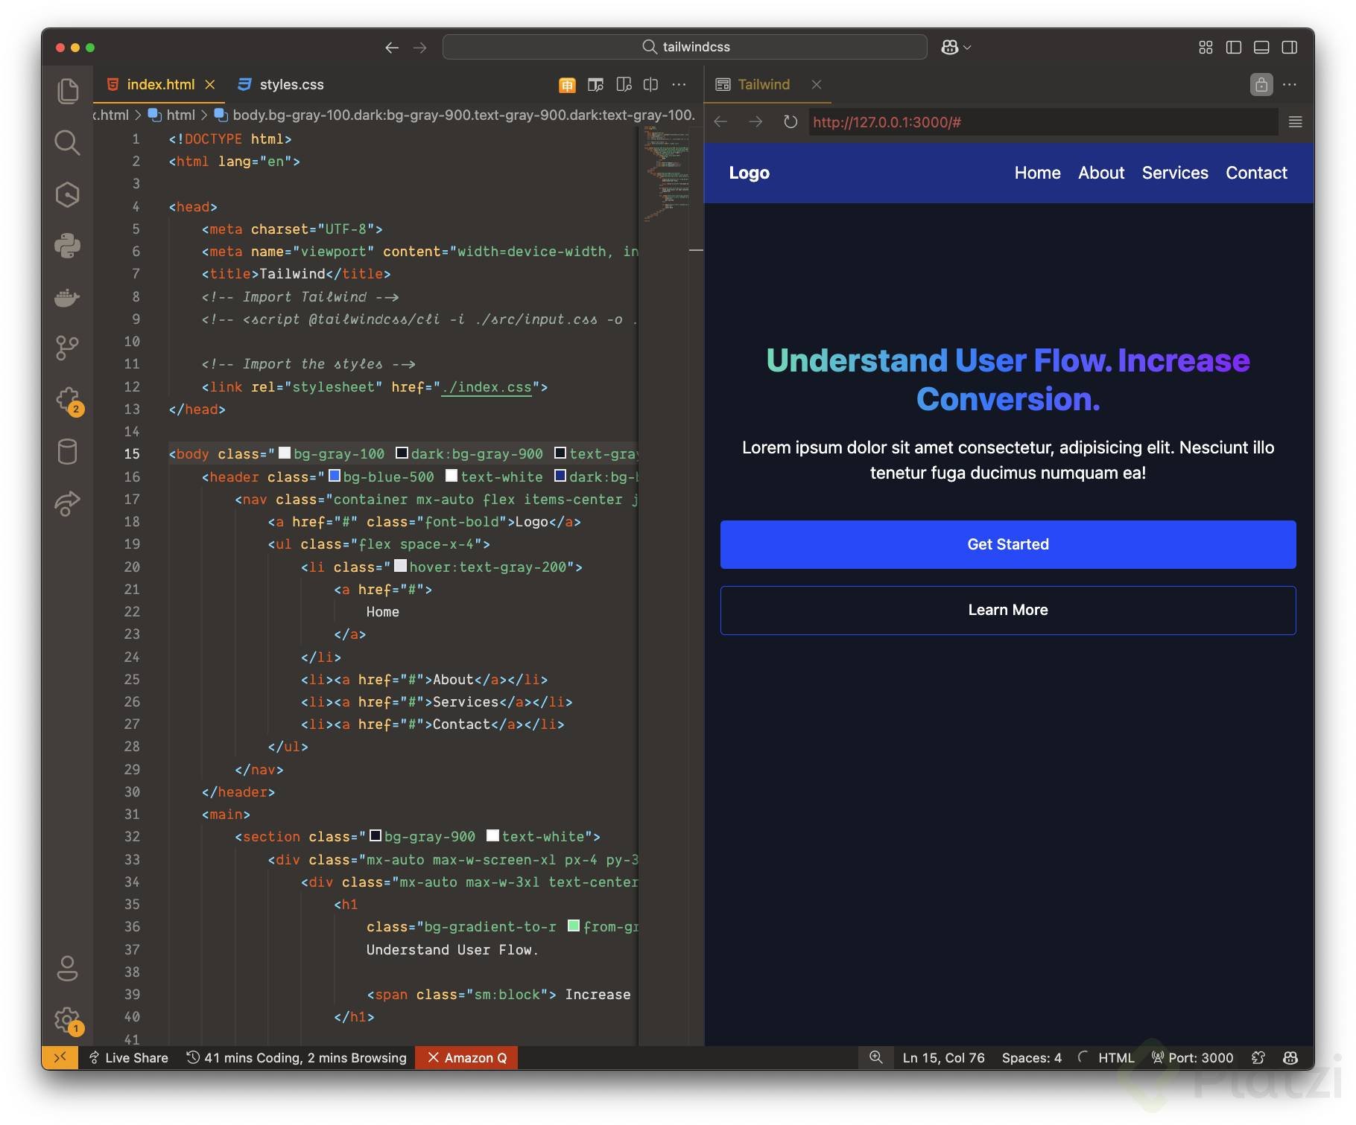Toggle the bottom panel layout button

click(x=1261, y=48)
